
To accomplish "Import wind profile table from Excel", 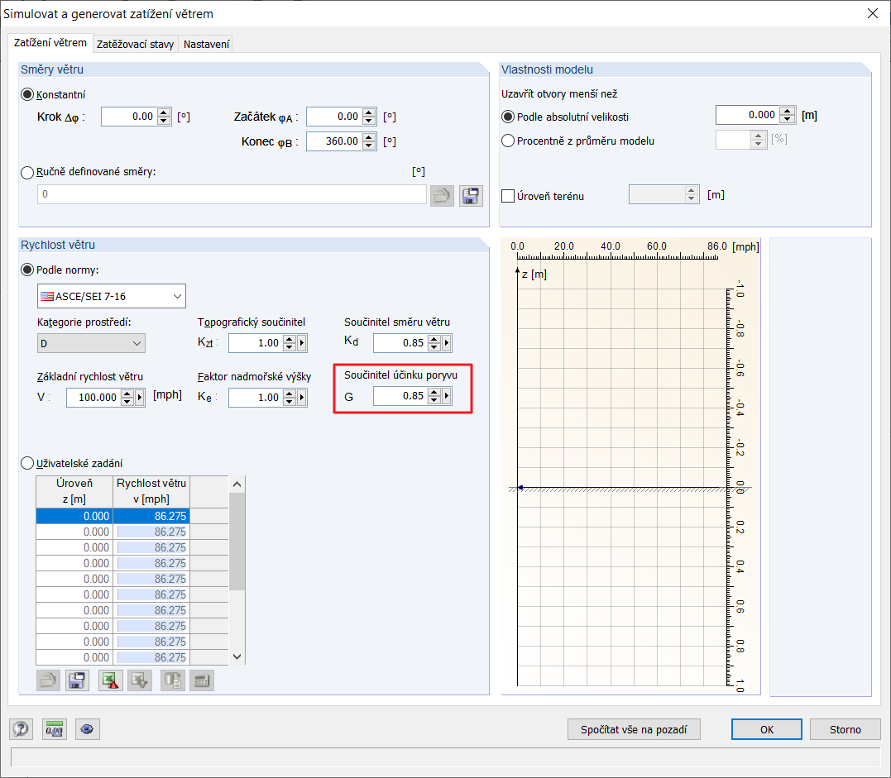I will 140,680.
